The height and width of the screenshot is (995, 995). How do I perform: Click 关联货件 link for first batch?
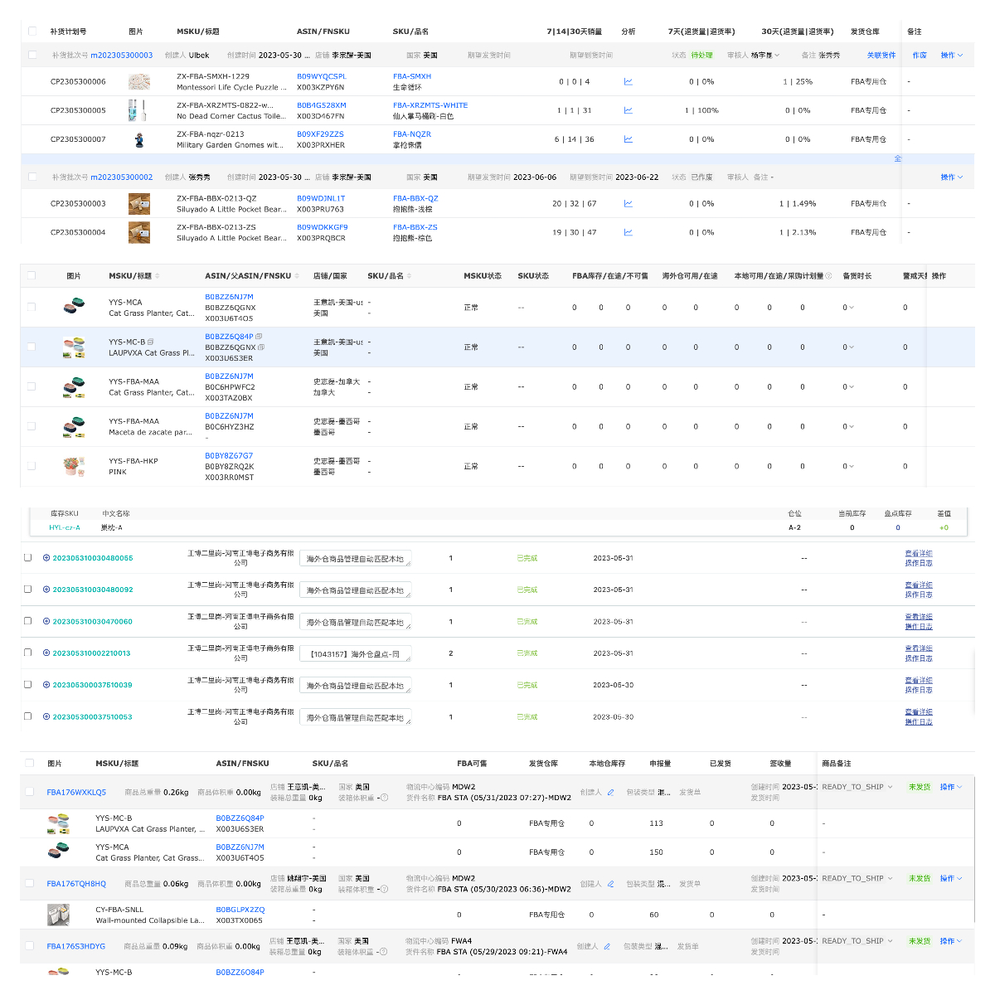[881, 56]
